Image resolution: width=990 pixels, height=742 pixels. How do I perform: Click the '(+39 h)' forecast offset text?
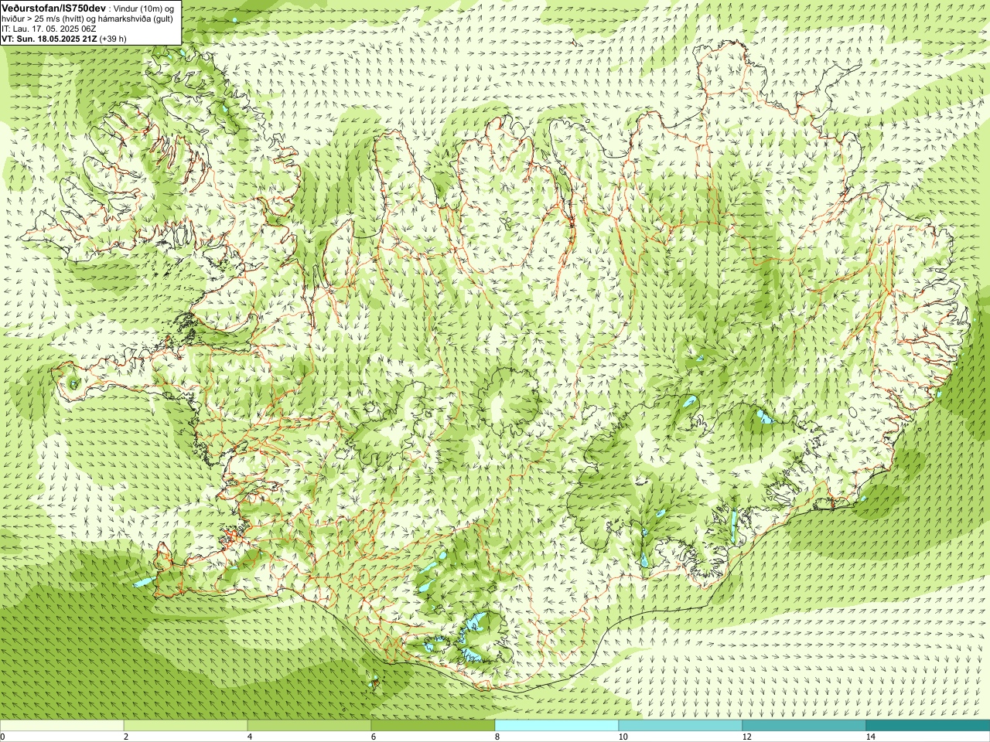coord(114,39)
